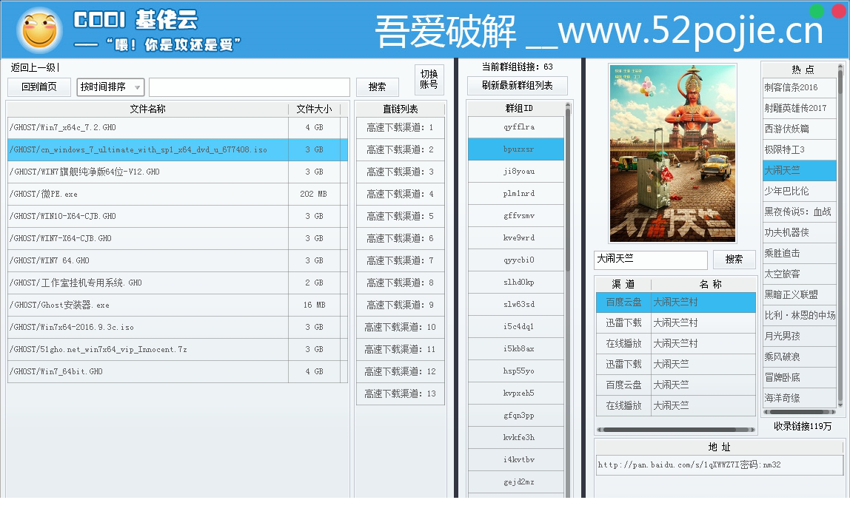The height and width of the screenshot is (517, 850).
Task: Click the file list 搜索 button
Action: (378, 87)
